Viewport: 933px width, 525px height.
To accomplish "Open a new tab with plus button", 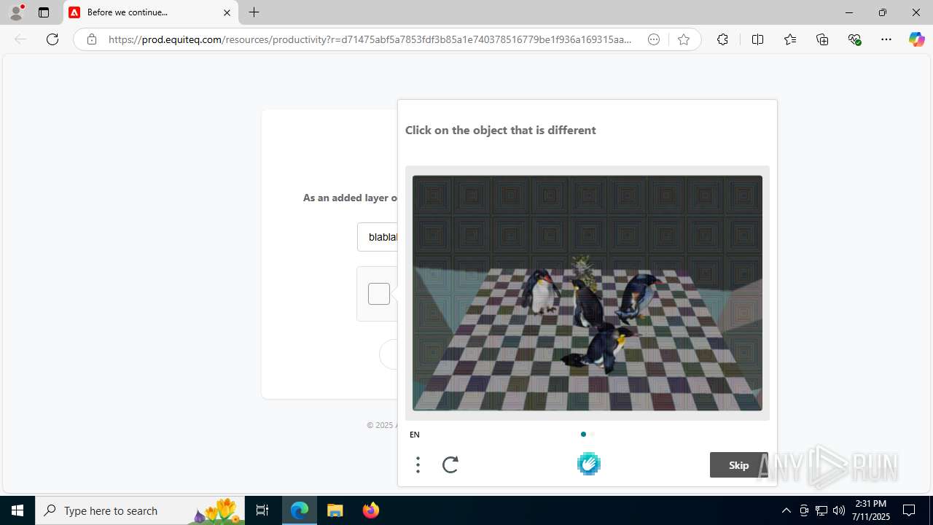I will (254, 12).
